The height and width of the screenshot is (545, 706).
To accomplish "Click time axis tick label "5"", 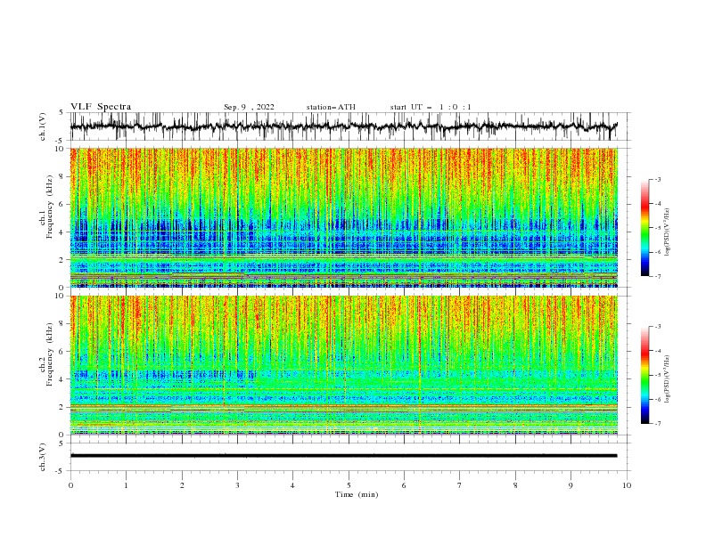I will (349, 485).
